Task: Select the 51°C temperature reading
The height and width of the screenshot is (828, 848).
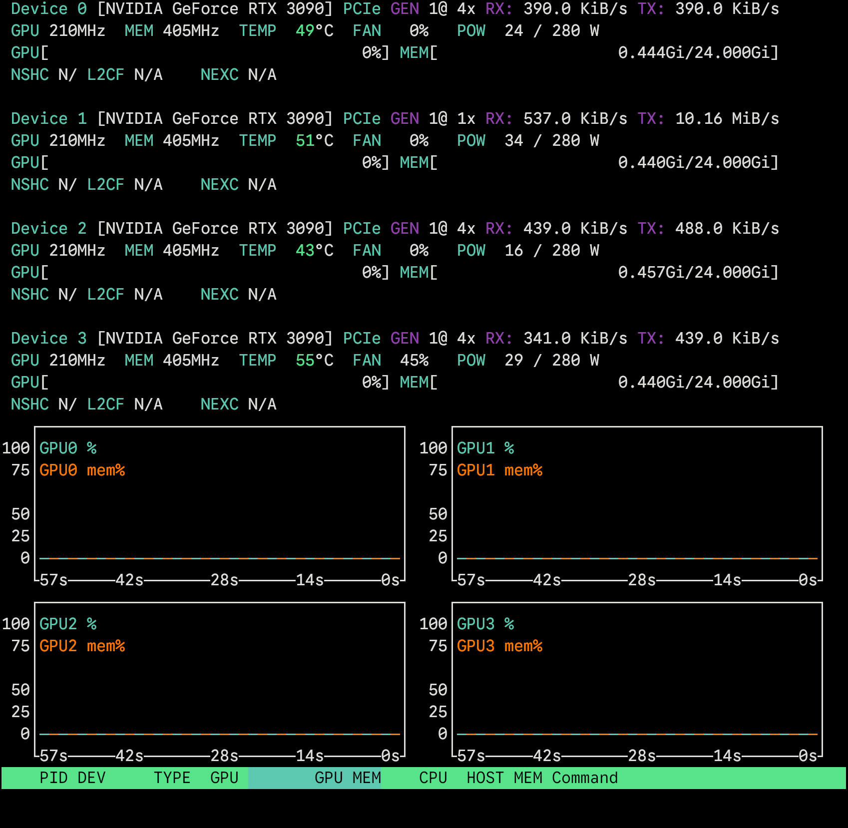Action: pyautogui.click(x=314, y=140)
